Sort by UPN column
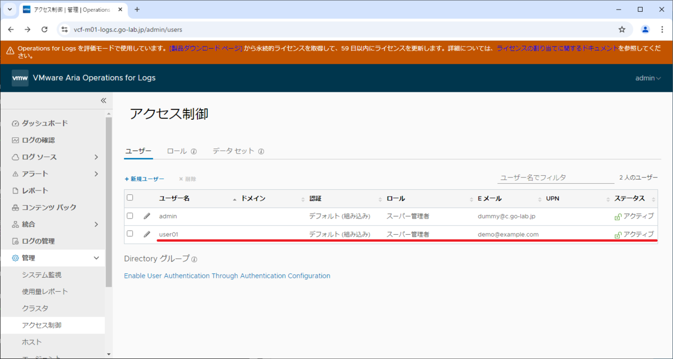Screen dimensions: 673x359 pyautogui.click(x=552, y=198)
